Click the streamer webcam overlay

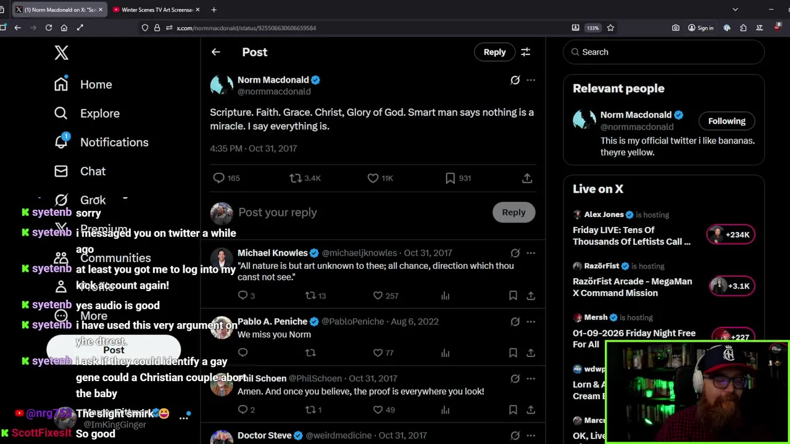coord(697,392)
